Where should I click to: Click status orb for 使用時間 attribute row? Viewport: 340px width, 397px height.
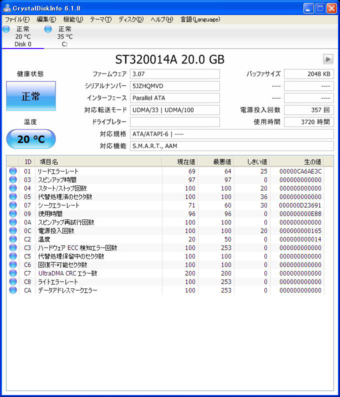(13, 213)
